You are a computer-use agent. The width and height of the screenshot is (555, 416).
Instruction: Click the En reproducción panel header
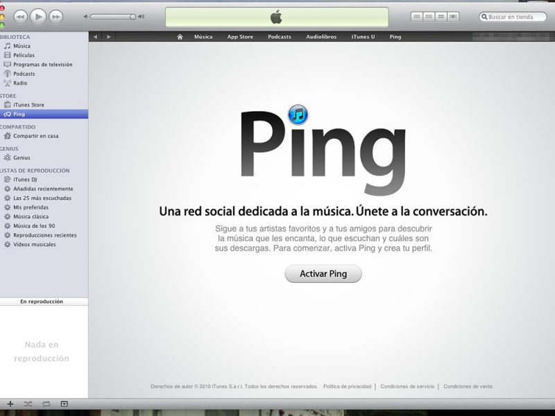coord(44,302)
